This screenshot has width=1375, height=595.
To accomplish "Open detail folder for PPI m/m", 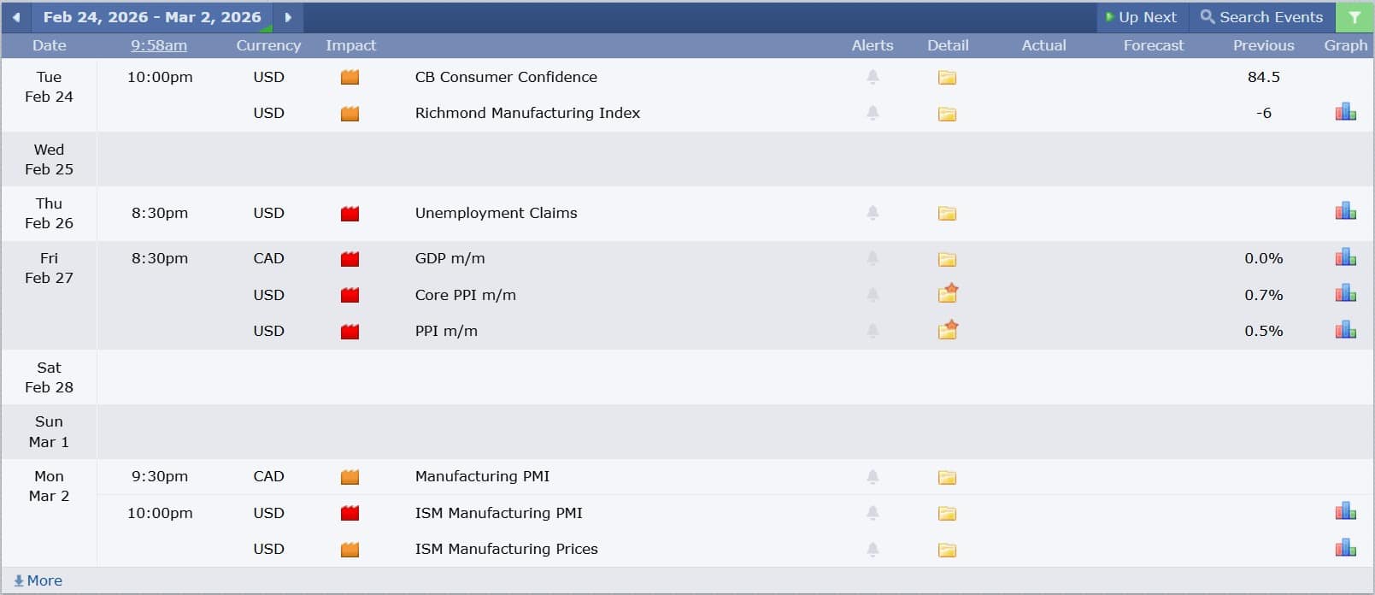I will point(947,331).
